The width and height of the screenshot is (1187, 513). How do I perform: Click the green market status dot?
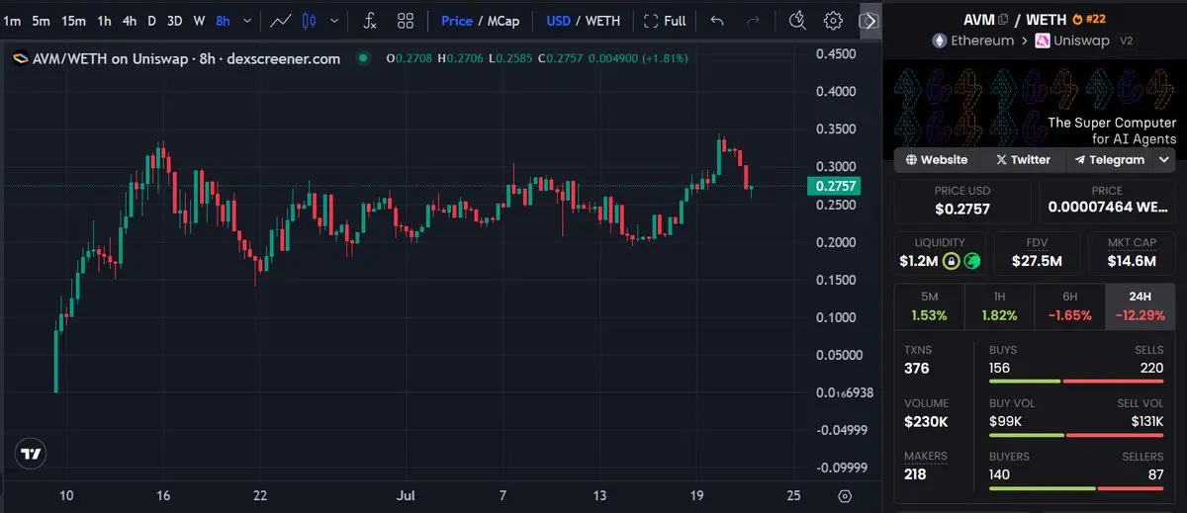(x=363, y=58)
